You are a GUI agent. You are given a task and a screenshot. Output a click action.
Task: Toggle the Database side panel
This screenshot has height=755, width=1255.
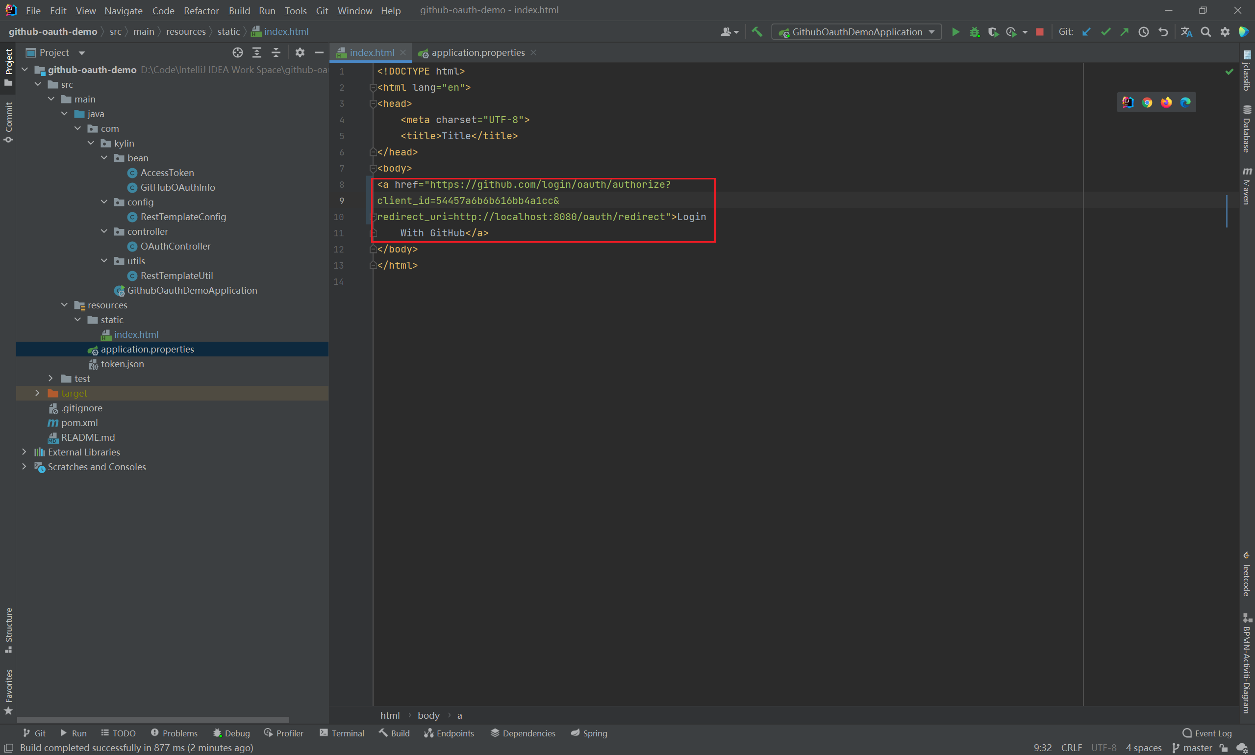coord(1246,129)
